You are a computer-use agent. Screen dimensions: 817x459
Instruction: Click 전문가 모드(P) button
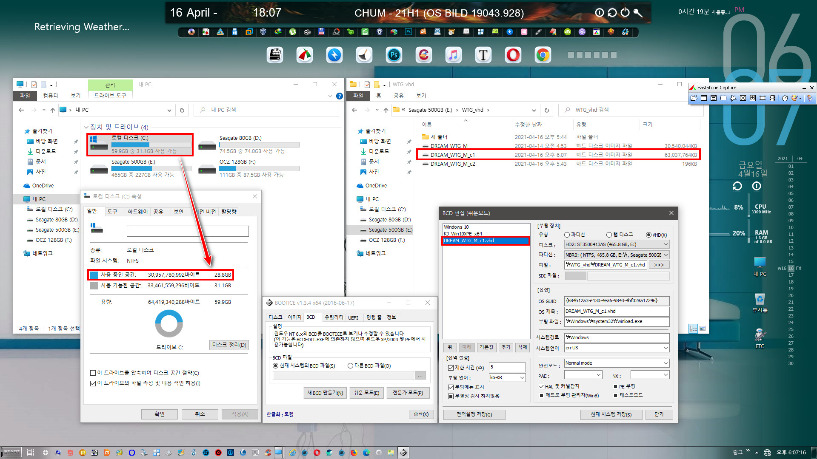pyautogui.click(x=408, y=393)
